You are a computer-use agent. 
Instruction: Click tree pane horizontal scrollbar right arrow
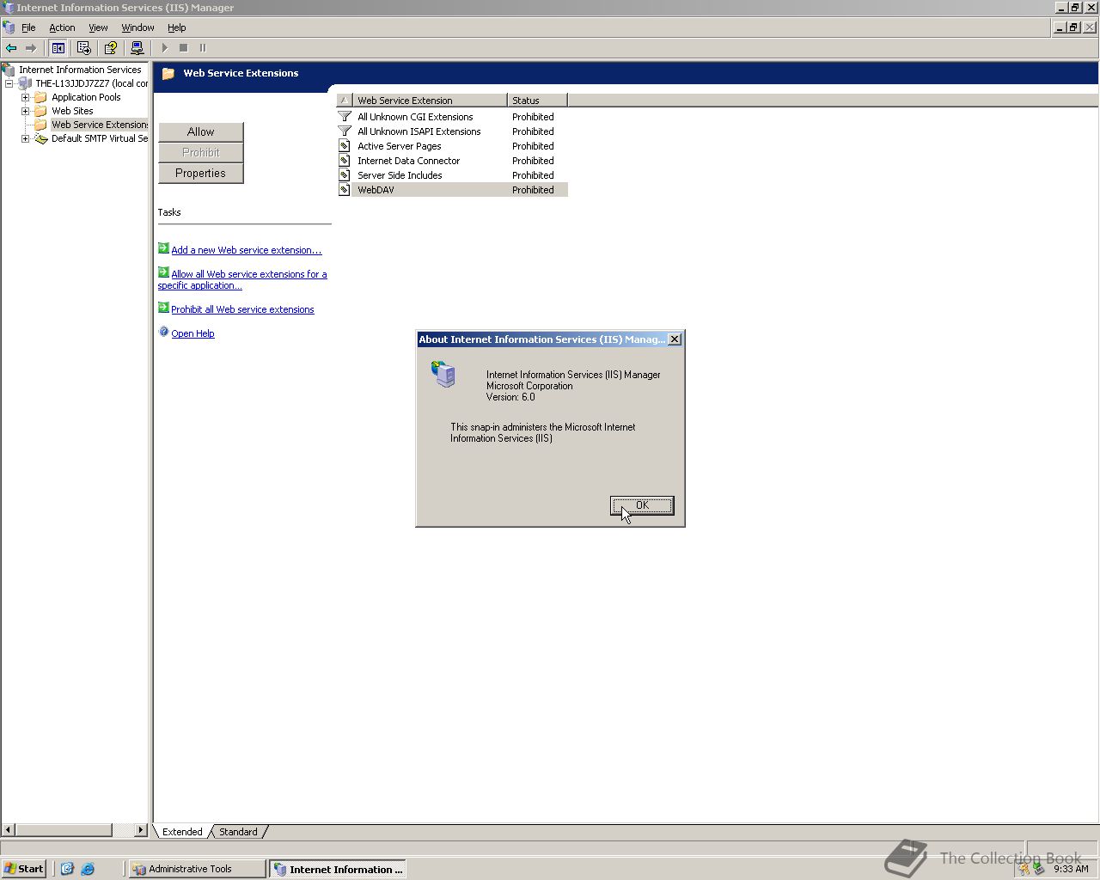pyautogui.click(x=141, y=830)
